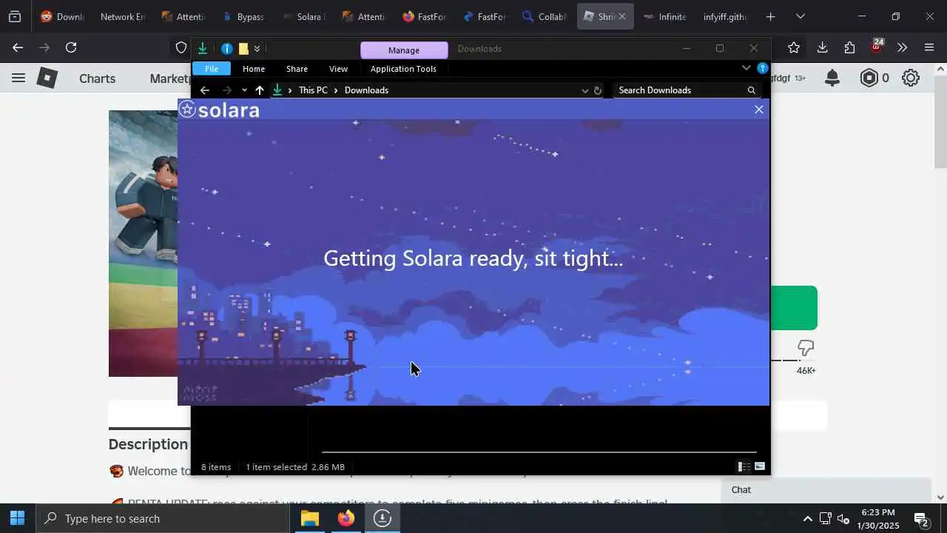Click the muted volume tray icon
The image size is (947, 533).
tap(843, 518)
